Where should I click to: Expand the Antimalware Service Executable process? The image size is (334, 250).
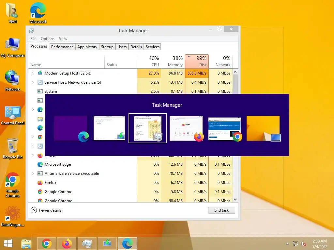pyautogui.click(x=33, y=174)
